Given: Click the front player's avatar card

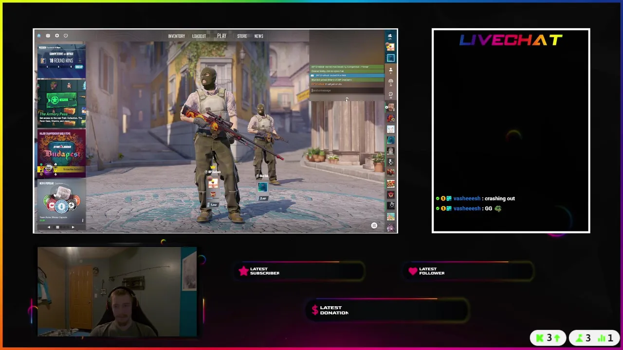Looking at the screenshot, I should (213, 184).
